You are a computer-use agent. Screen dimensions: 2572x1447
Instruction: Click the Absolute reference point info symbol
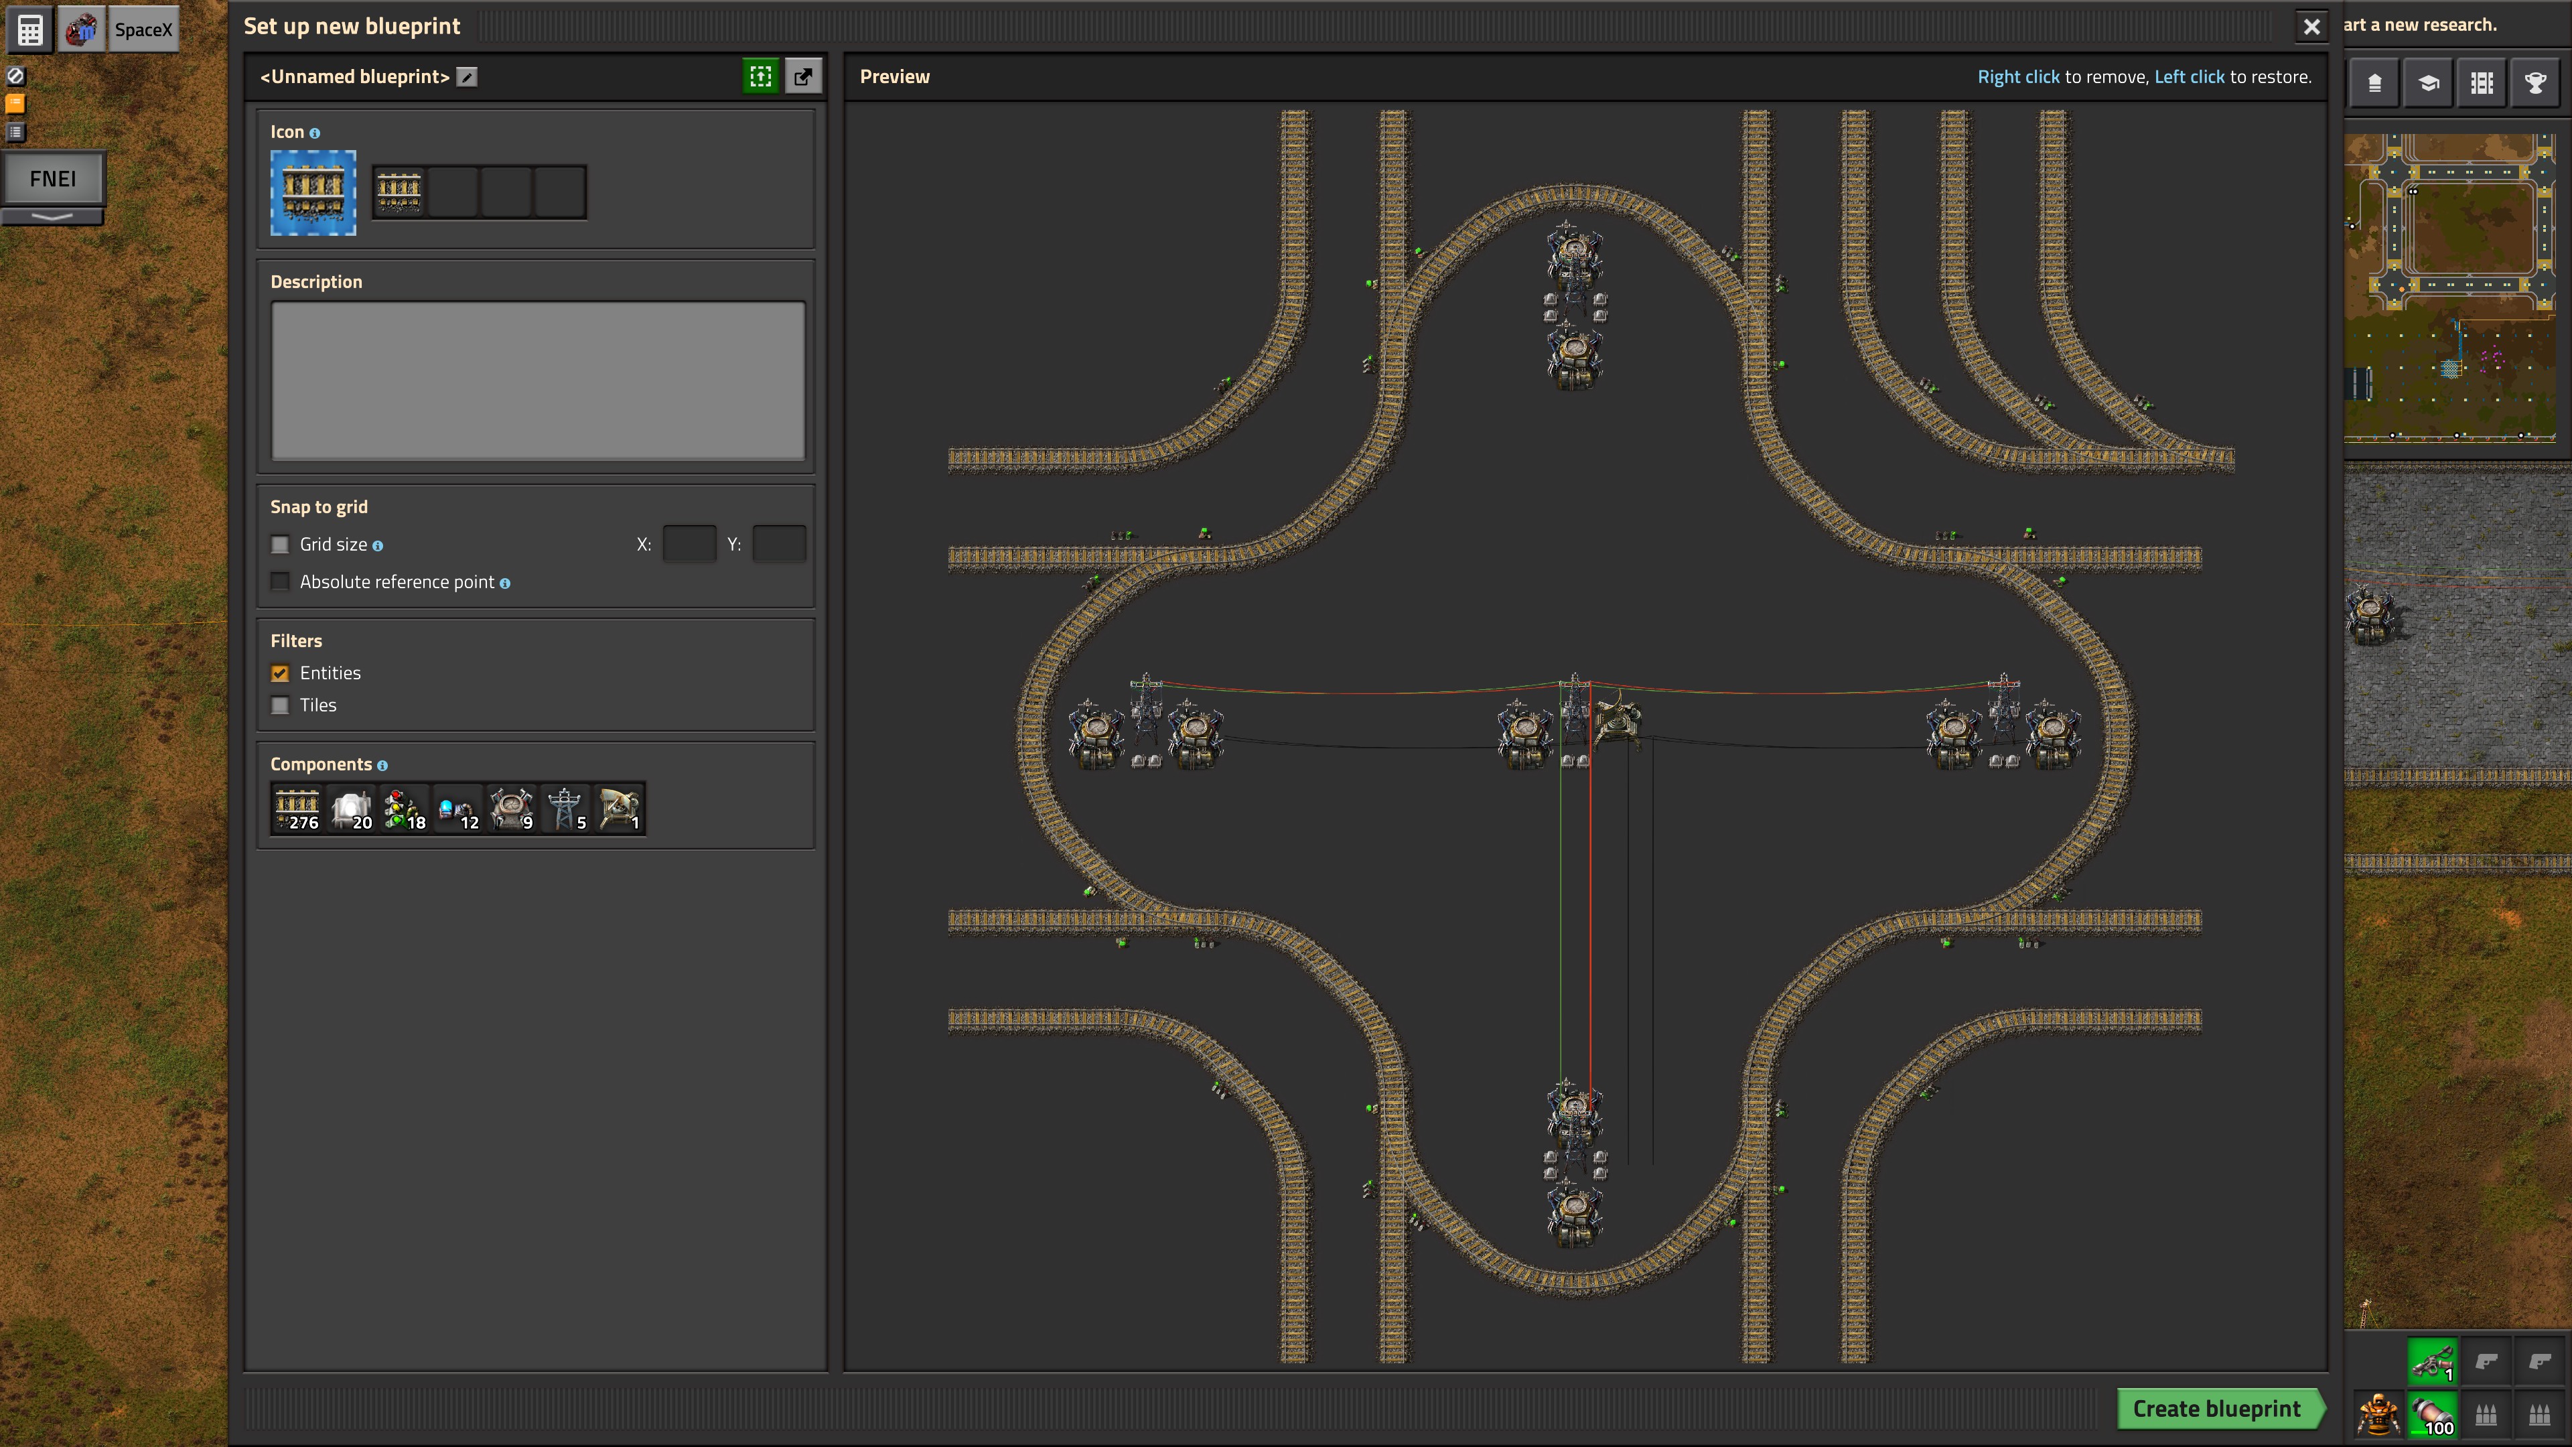click(x=505, y=583)
